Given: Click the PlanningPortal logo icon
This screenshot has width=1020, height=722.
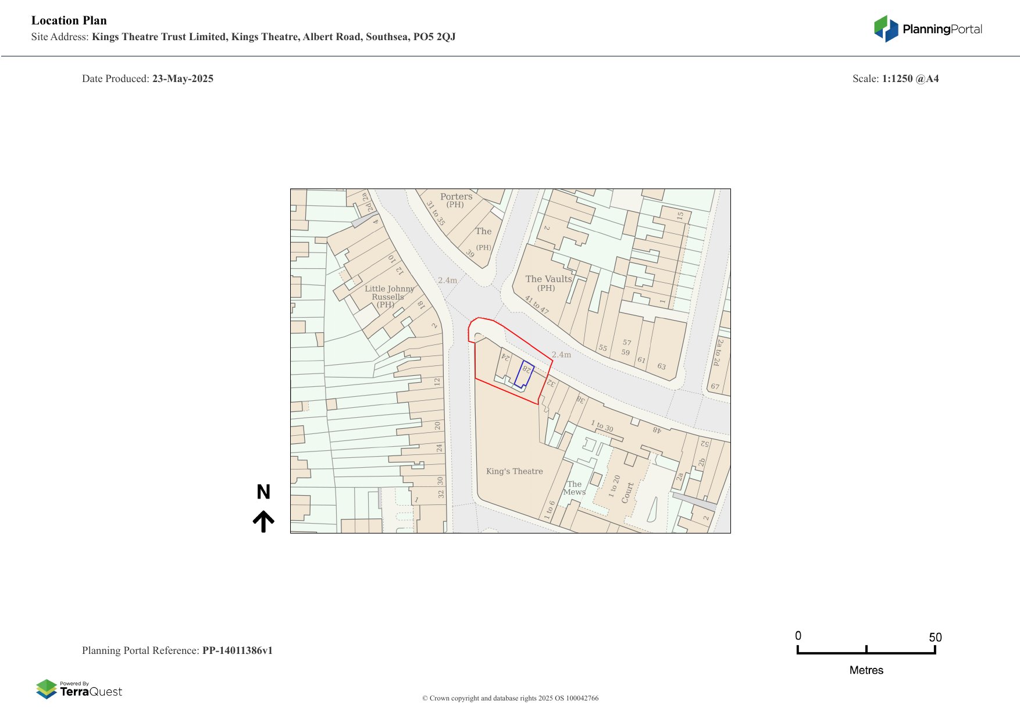Looking at the screenshot, I should click(886, 29).
